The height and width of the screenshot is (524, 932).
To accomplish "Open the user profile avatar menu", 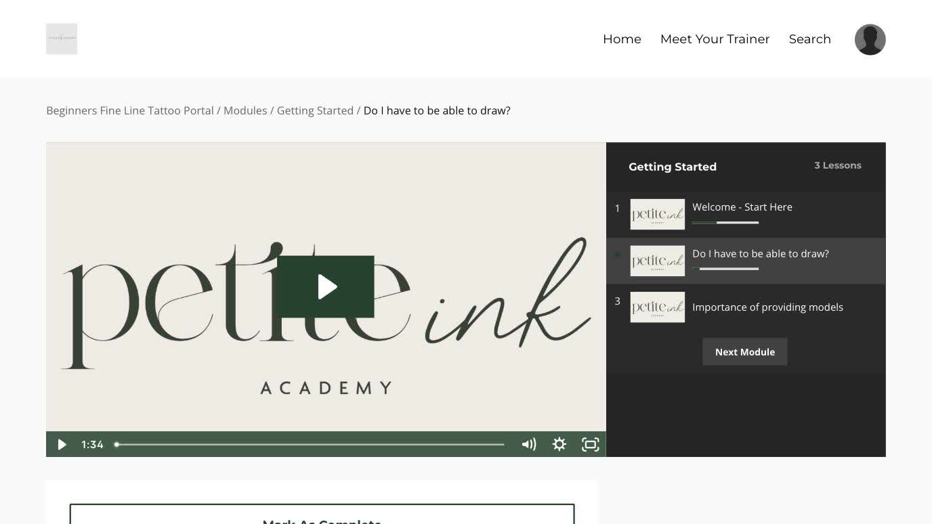I will (x=870, y=39).
